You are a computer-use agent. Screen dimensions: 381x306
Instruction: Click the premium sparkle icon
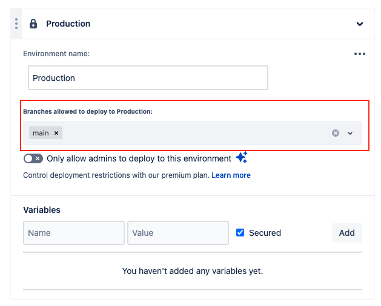[242, 158]
